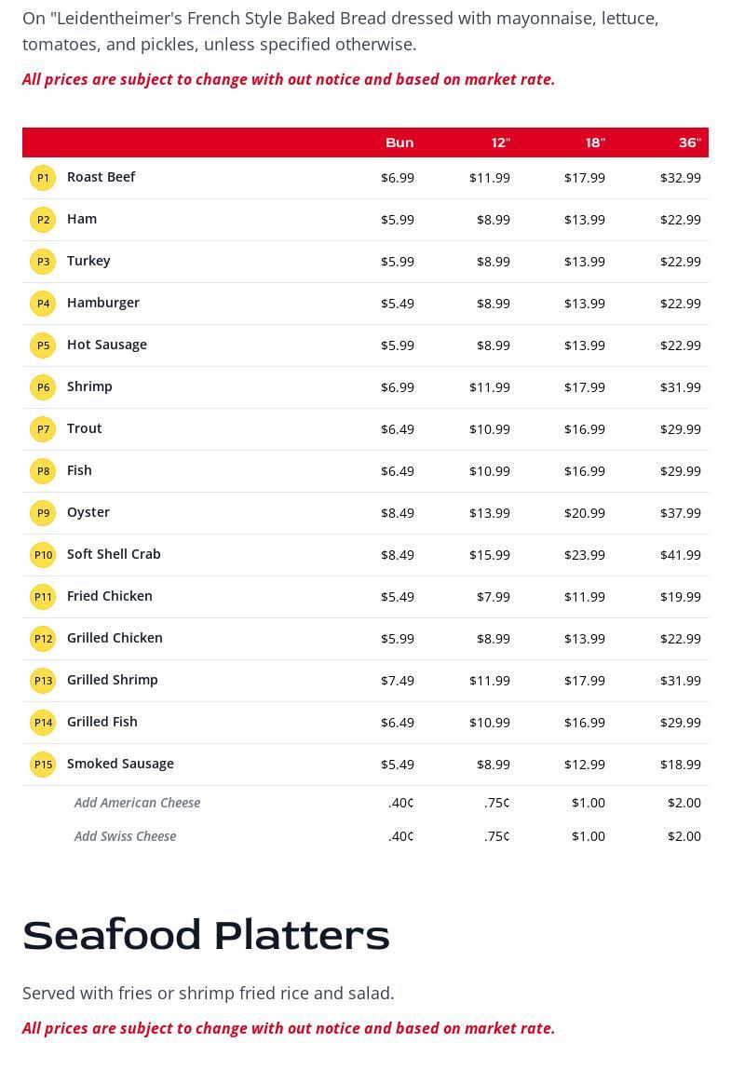Click the 36" column header

(x=689, y=142)
